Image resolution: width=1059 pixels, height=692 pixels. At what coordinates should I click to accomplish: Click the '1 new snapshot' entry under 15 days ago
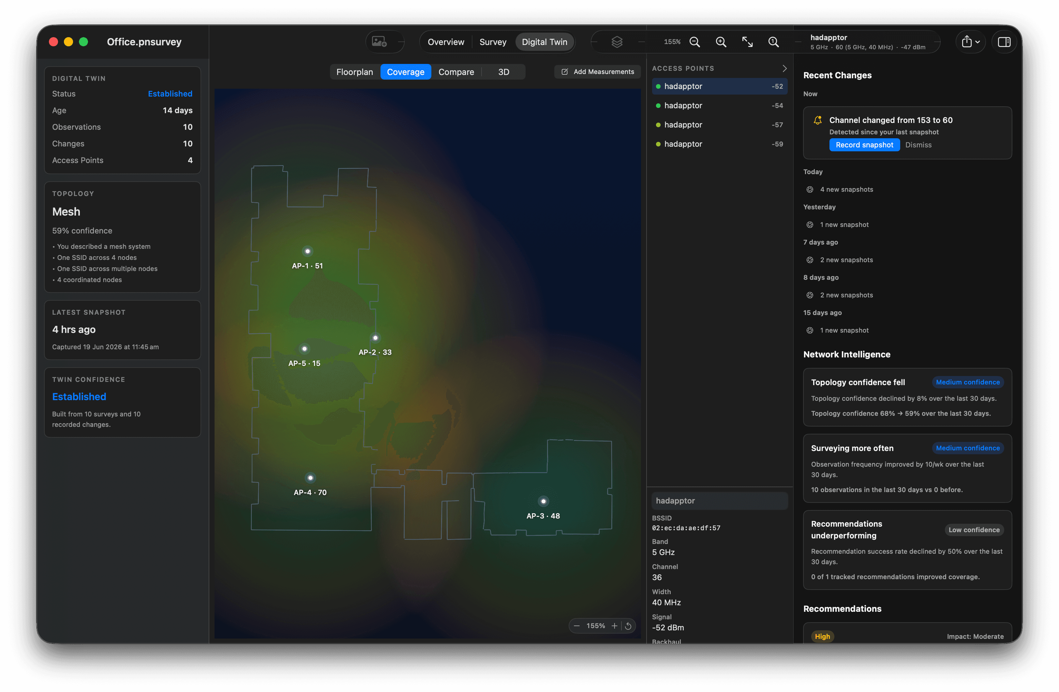844,330
